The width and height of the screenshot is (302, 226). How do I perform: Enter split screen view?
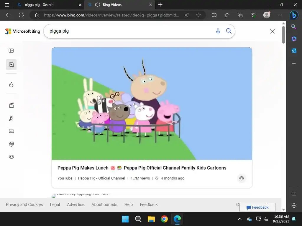point(214,15)
